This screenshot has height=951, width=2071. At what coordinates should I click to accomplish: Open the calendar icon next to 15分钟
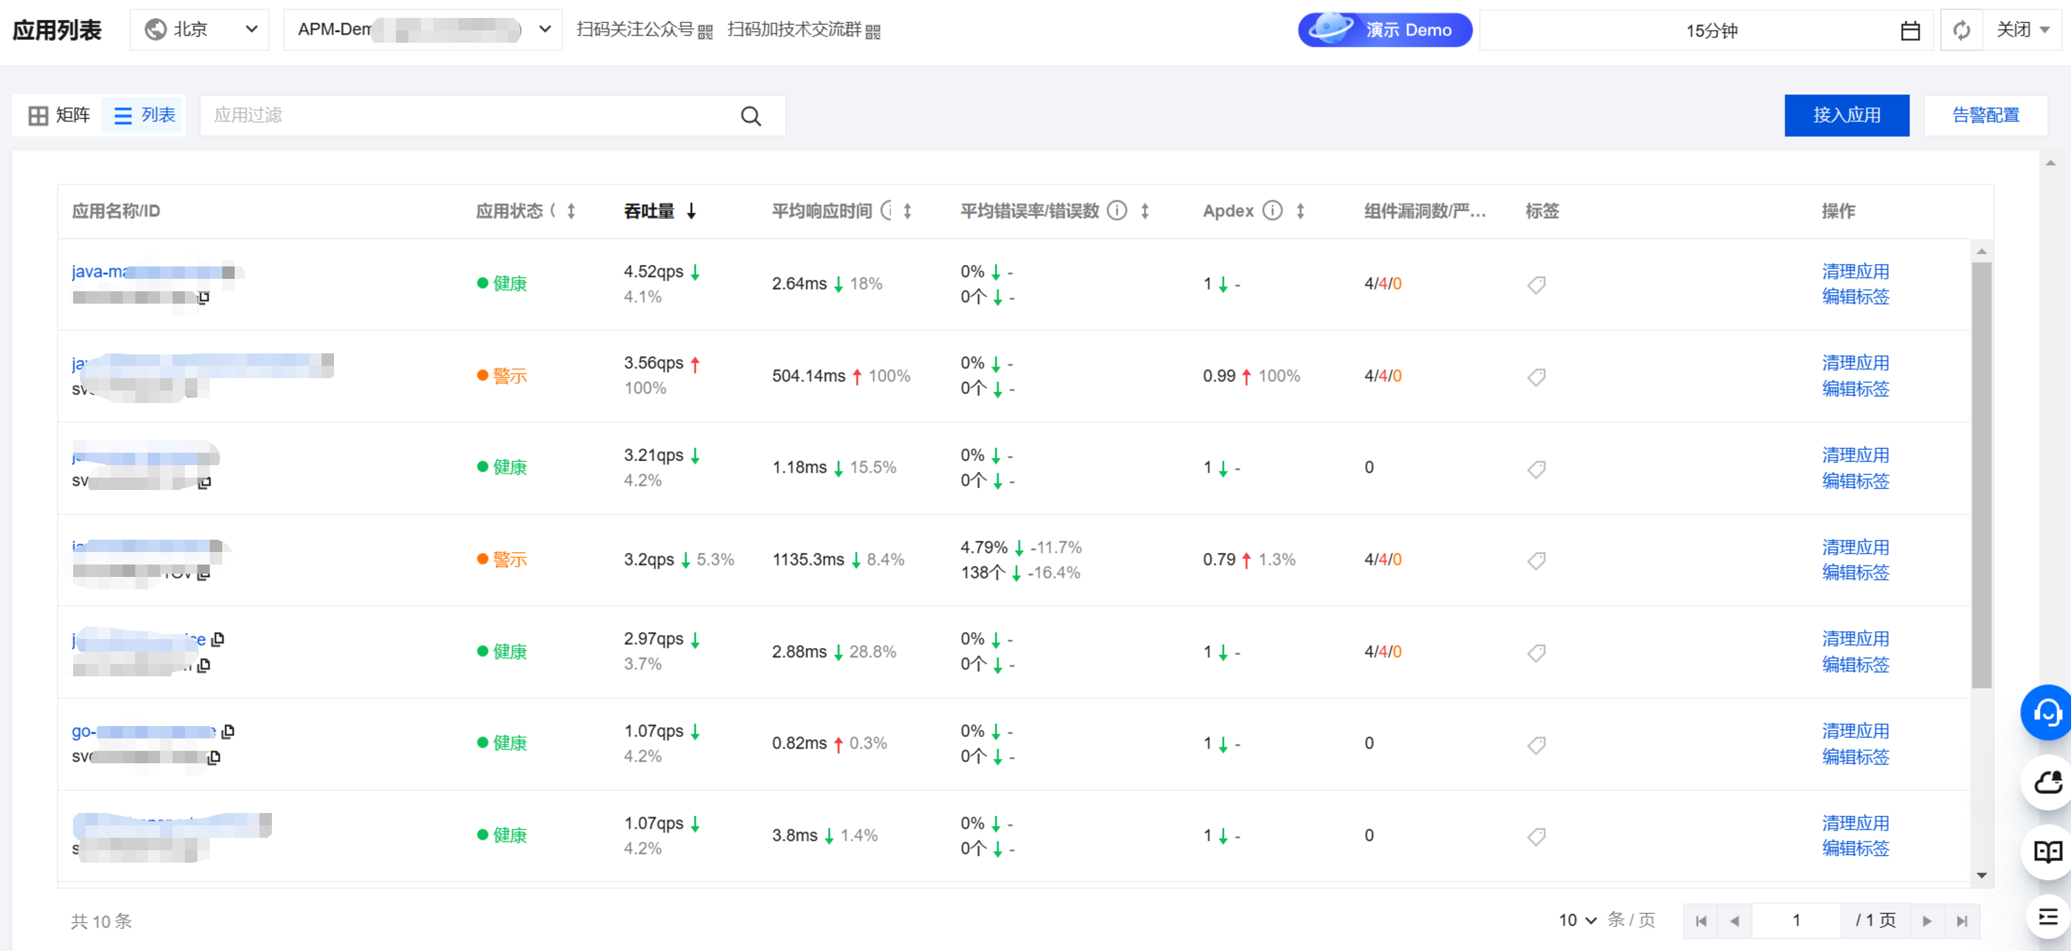[1910, 30]
